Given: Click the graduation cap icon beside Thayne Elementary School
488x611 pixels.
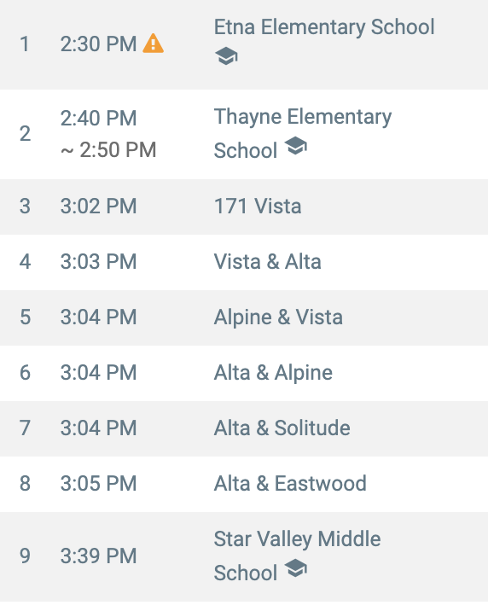Looking at the screenshot, I should tap(295, 146).
